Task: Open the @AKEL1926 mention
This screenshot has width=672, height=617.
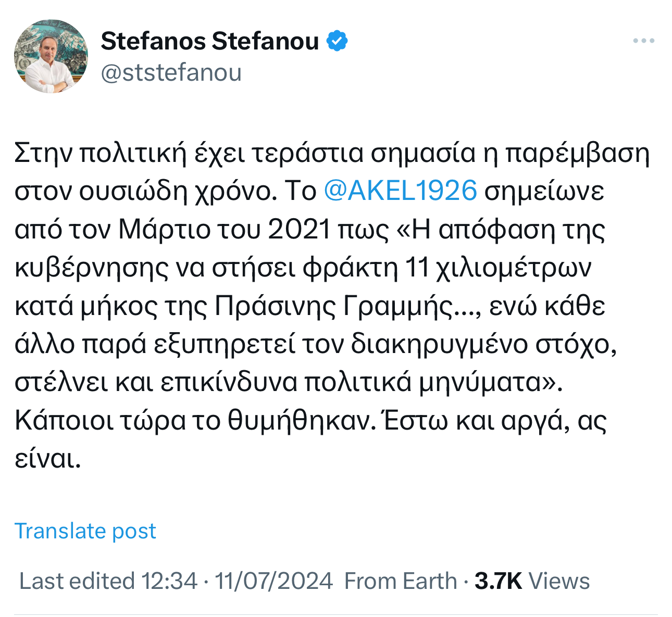Action: [x=400, y=191]
